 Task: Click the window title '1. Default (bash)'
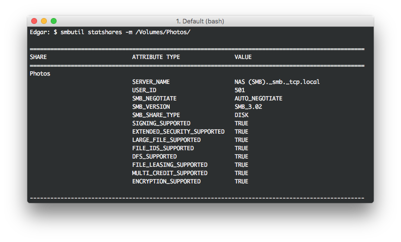[200, 21]
